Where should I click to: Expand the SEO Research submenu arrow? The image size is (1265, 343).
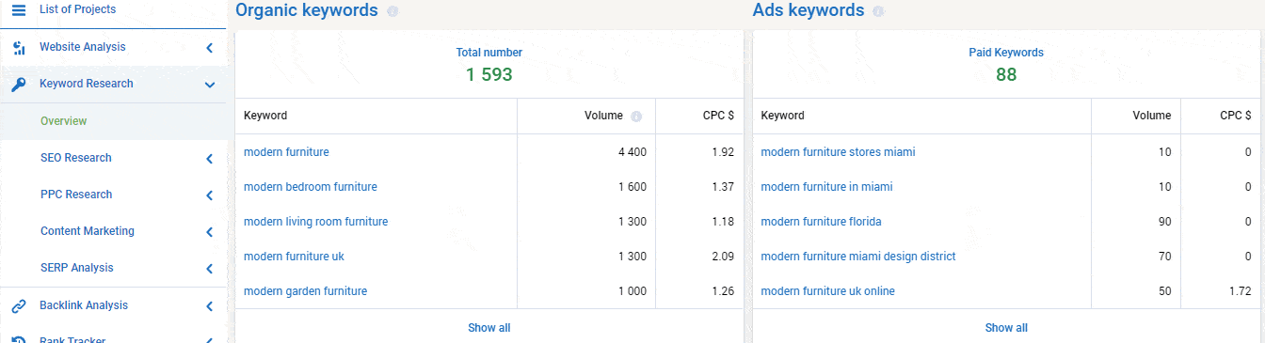(209, 159)
